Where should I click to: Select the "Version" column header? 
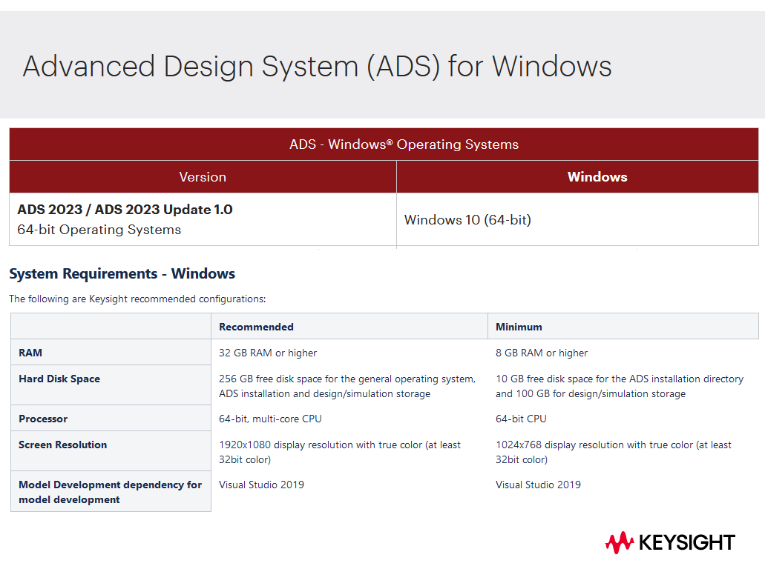(x=203, y=177)
